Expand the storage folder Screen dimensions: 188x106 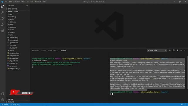pos(18,32)
